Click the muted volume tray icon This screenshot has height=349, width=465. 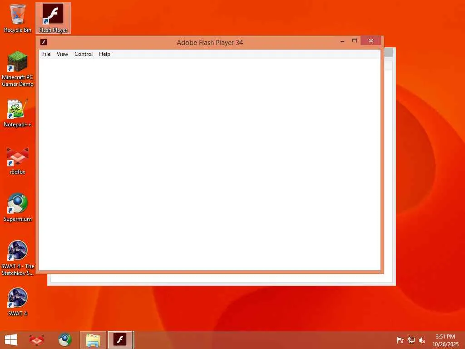[422, 340]
